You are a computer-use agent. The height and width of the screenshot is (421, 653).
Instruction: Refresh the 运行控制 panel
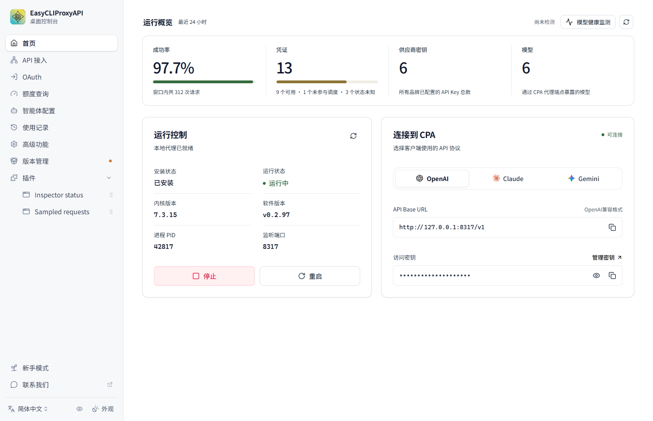353,136
